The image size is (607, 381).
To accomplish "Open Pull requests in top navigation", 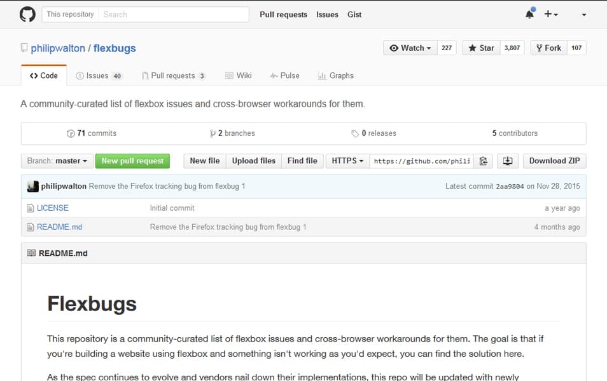I will [283, 15].
